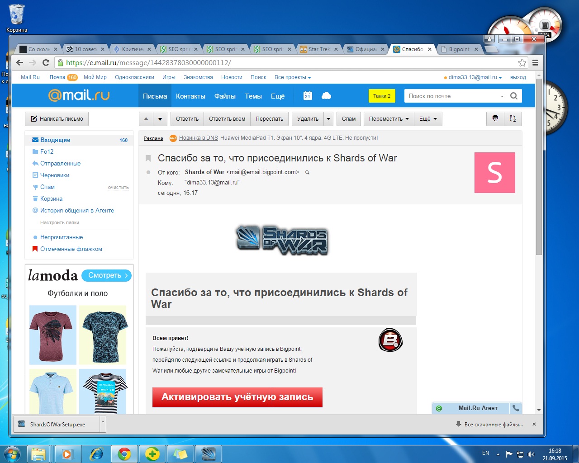This screenshot has height=463, width=579.
Task: Click Активировать учётную запись button
Action: click(x=237, y=397)
